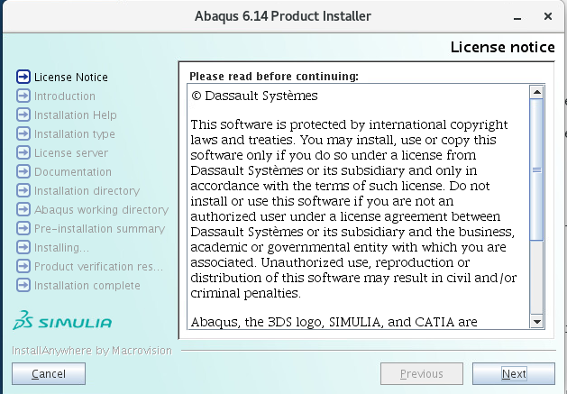Click the arrow icon beside Documentation step
The height and width of the screenshot is (394, 567).
click(23, 171)
